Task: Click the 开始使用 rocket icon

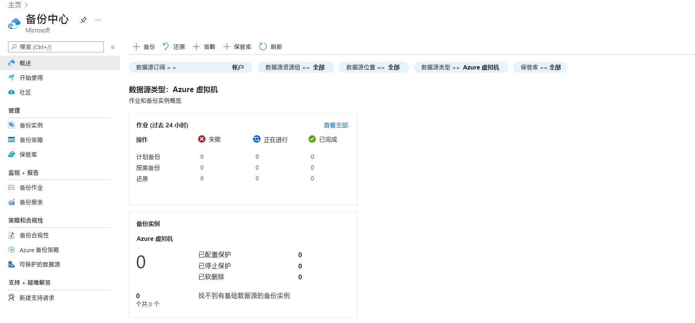Action: pos(12,77)
